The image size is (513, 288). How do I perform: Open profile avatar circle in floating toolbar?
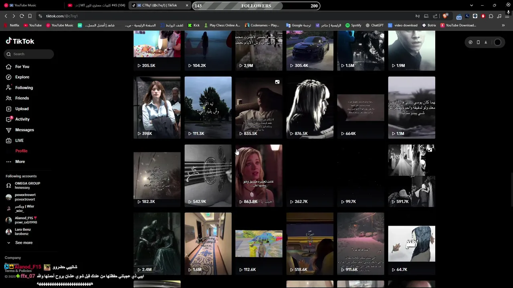(x=497, y=42)
